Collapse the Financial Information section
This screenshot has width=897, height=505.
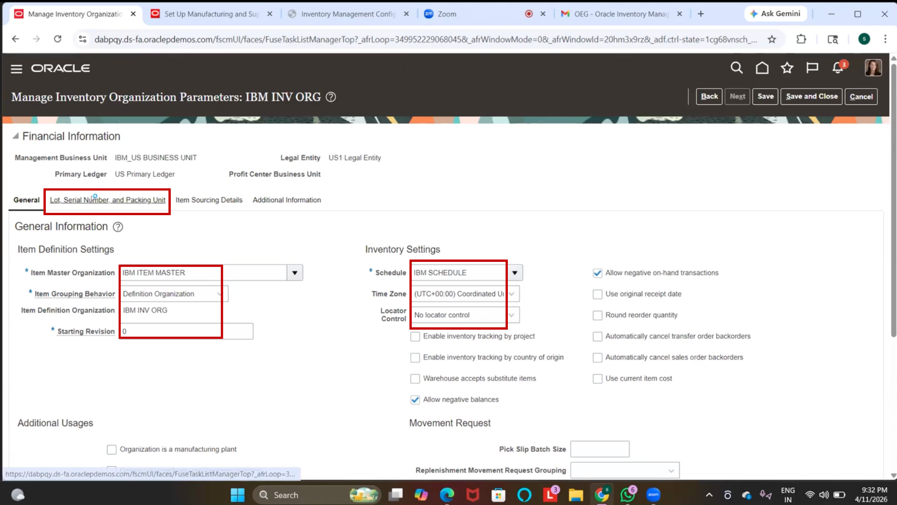tap(15, 136)
